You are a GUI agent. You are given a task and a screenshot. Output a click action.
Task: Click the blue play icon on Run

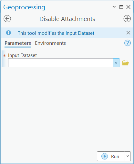(x=105, y=156)
